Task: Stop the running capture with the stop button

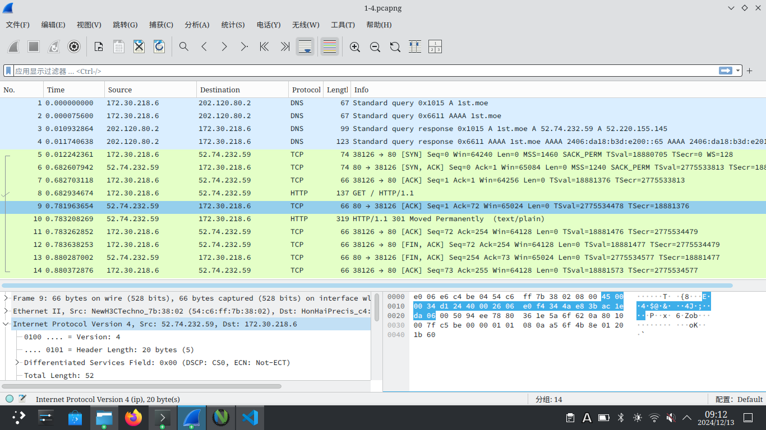Action: pyautogui.click(x=34, y=46)
